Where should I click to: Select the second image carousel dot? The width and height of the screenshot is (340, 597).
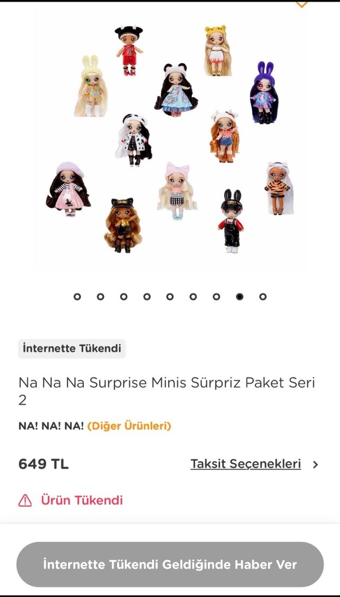click(x=101, y=296)
